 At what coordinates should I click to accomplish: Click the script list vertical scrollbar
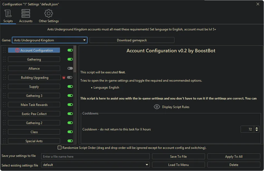75,59
